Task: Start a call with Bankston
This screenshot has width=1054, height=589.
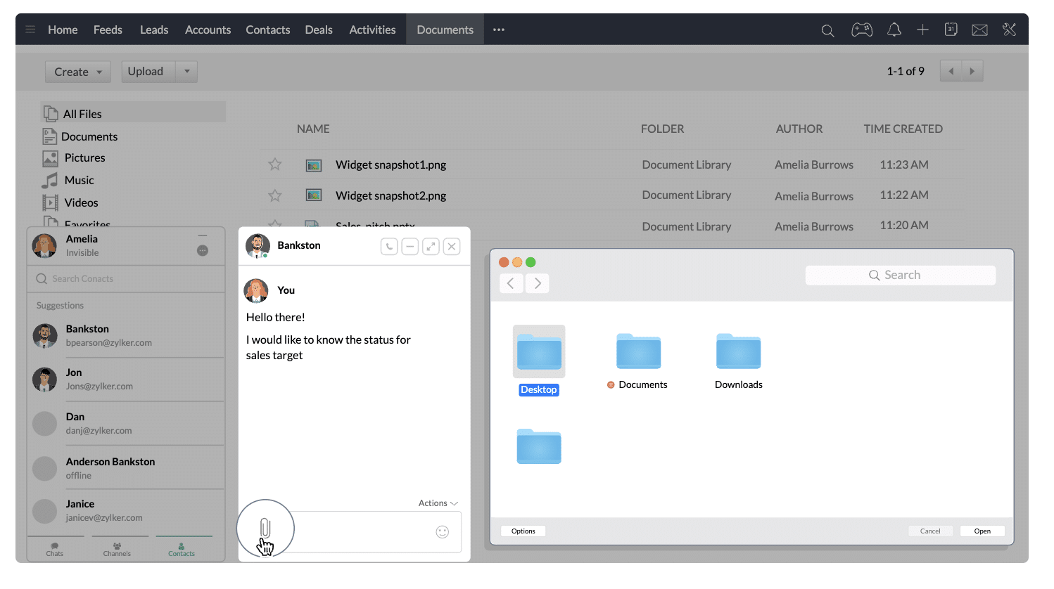Action: tap(389, 247)
